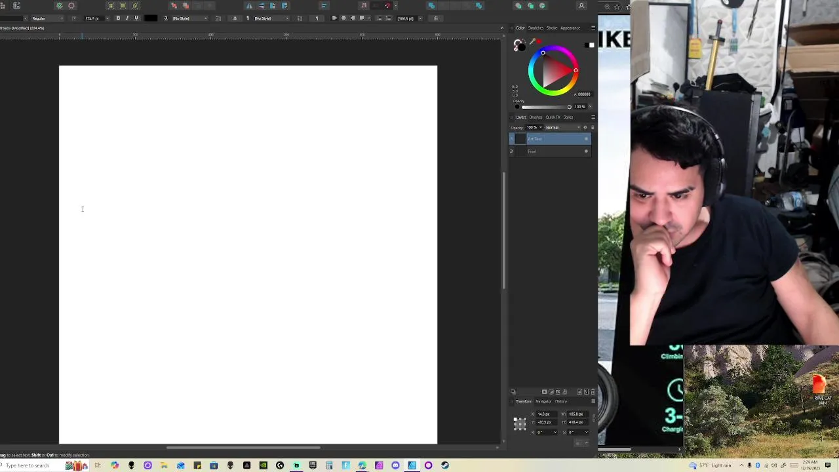Toggle underline text formatting

[x=136, y=18]
